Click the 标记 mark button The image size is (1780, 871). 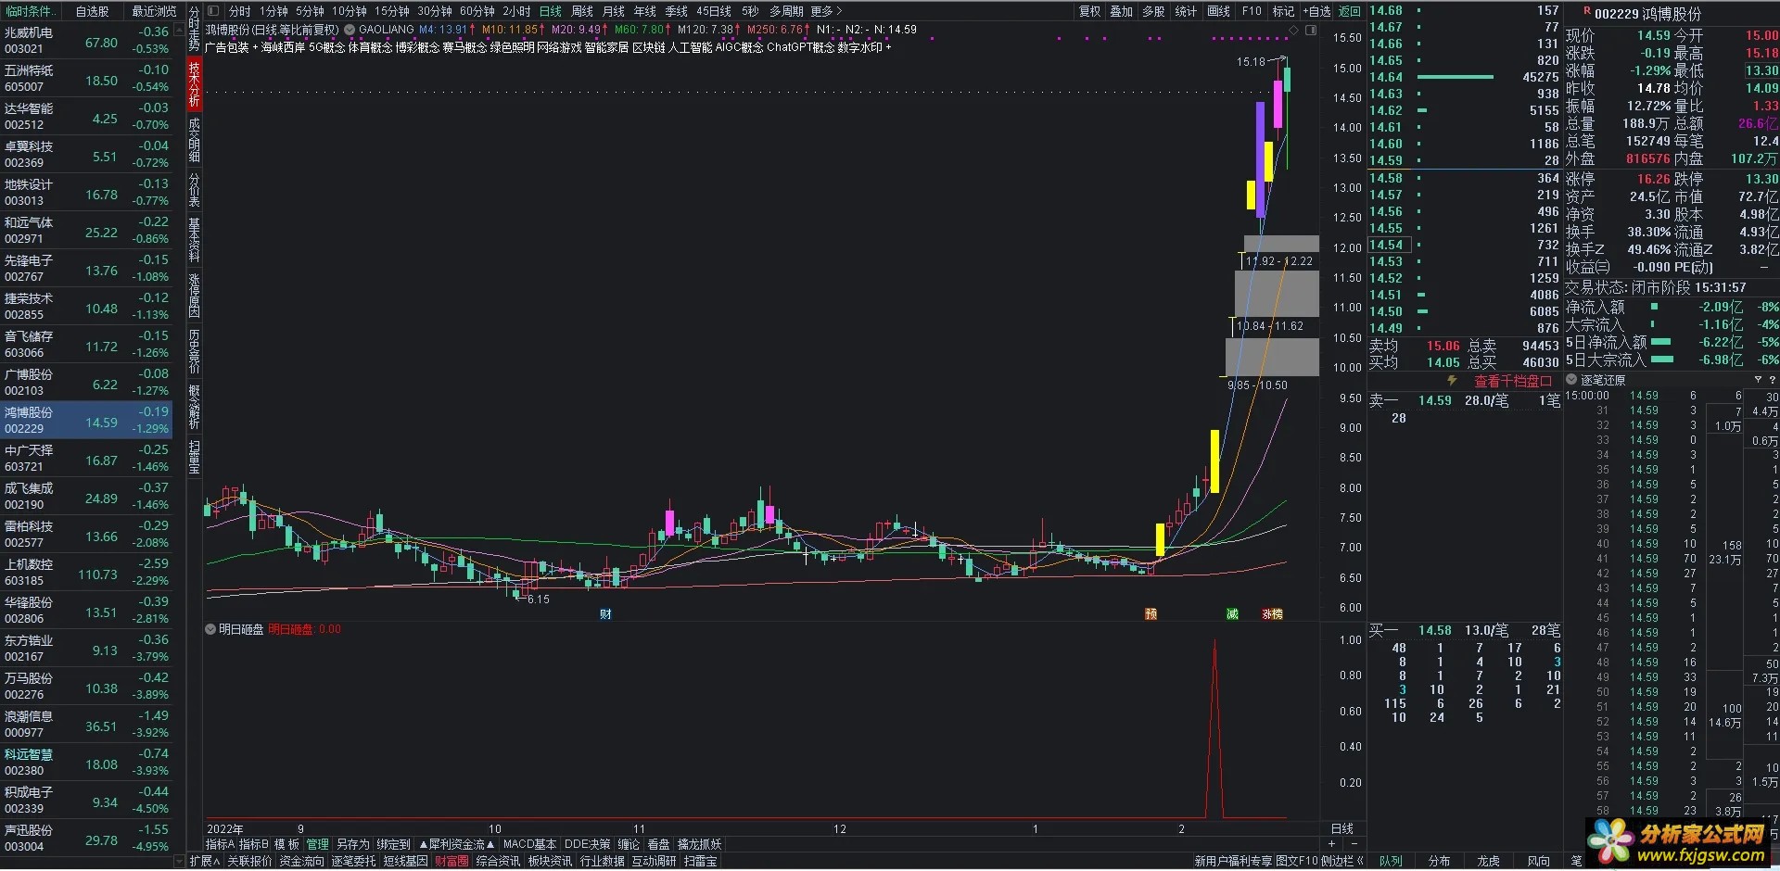click(1283, 11)
